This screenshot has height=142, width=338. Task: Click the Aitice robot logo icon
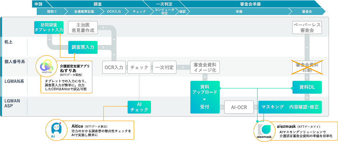[x=57, y=130]
